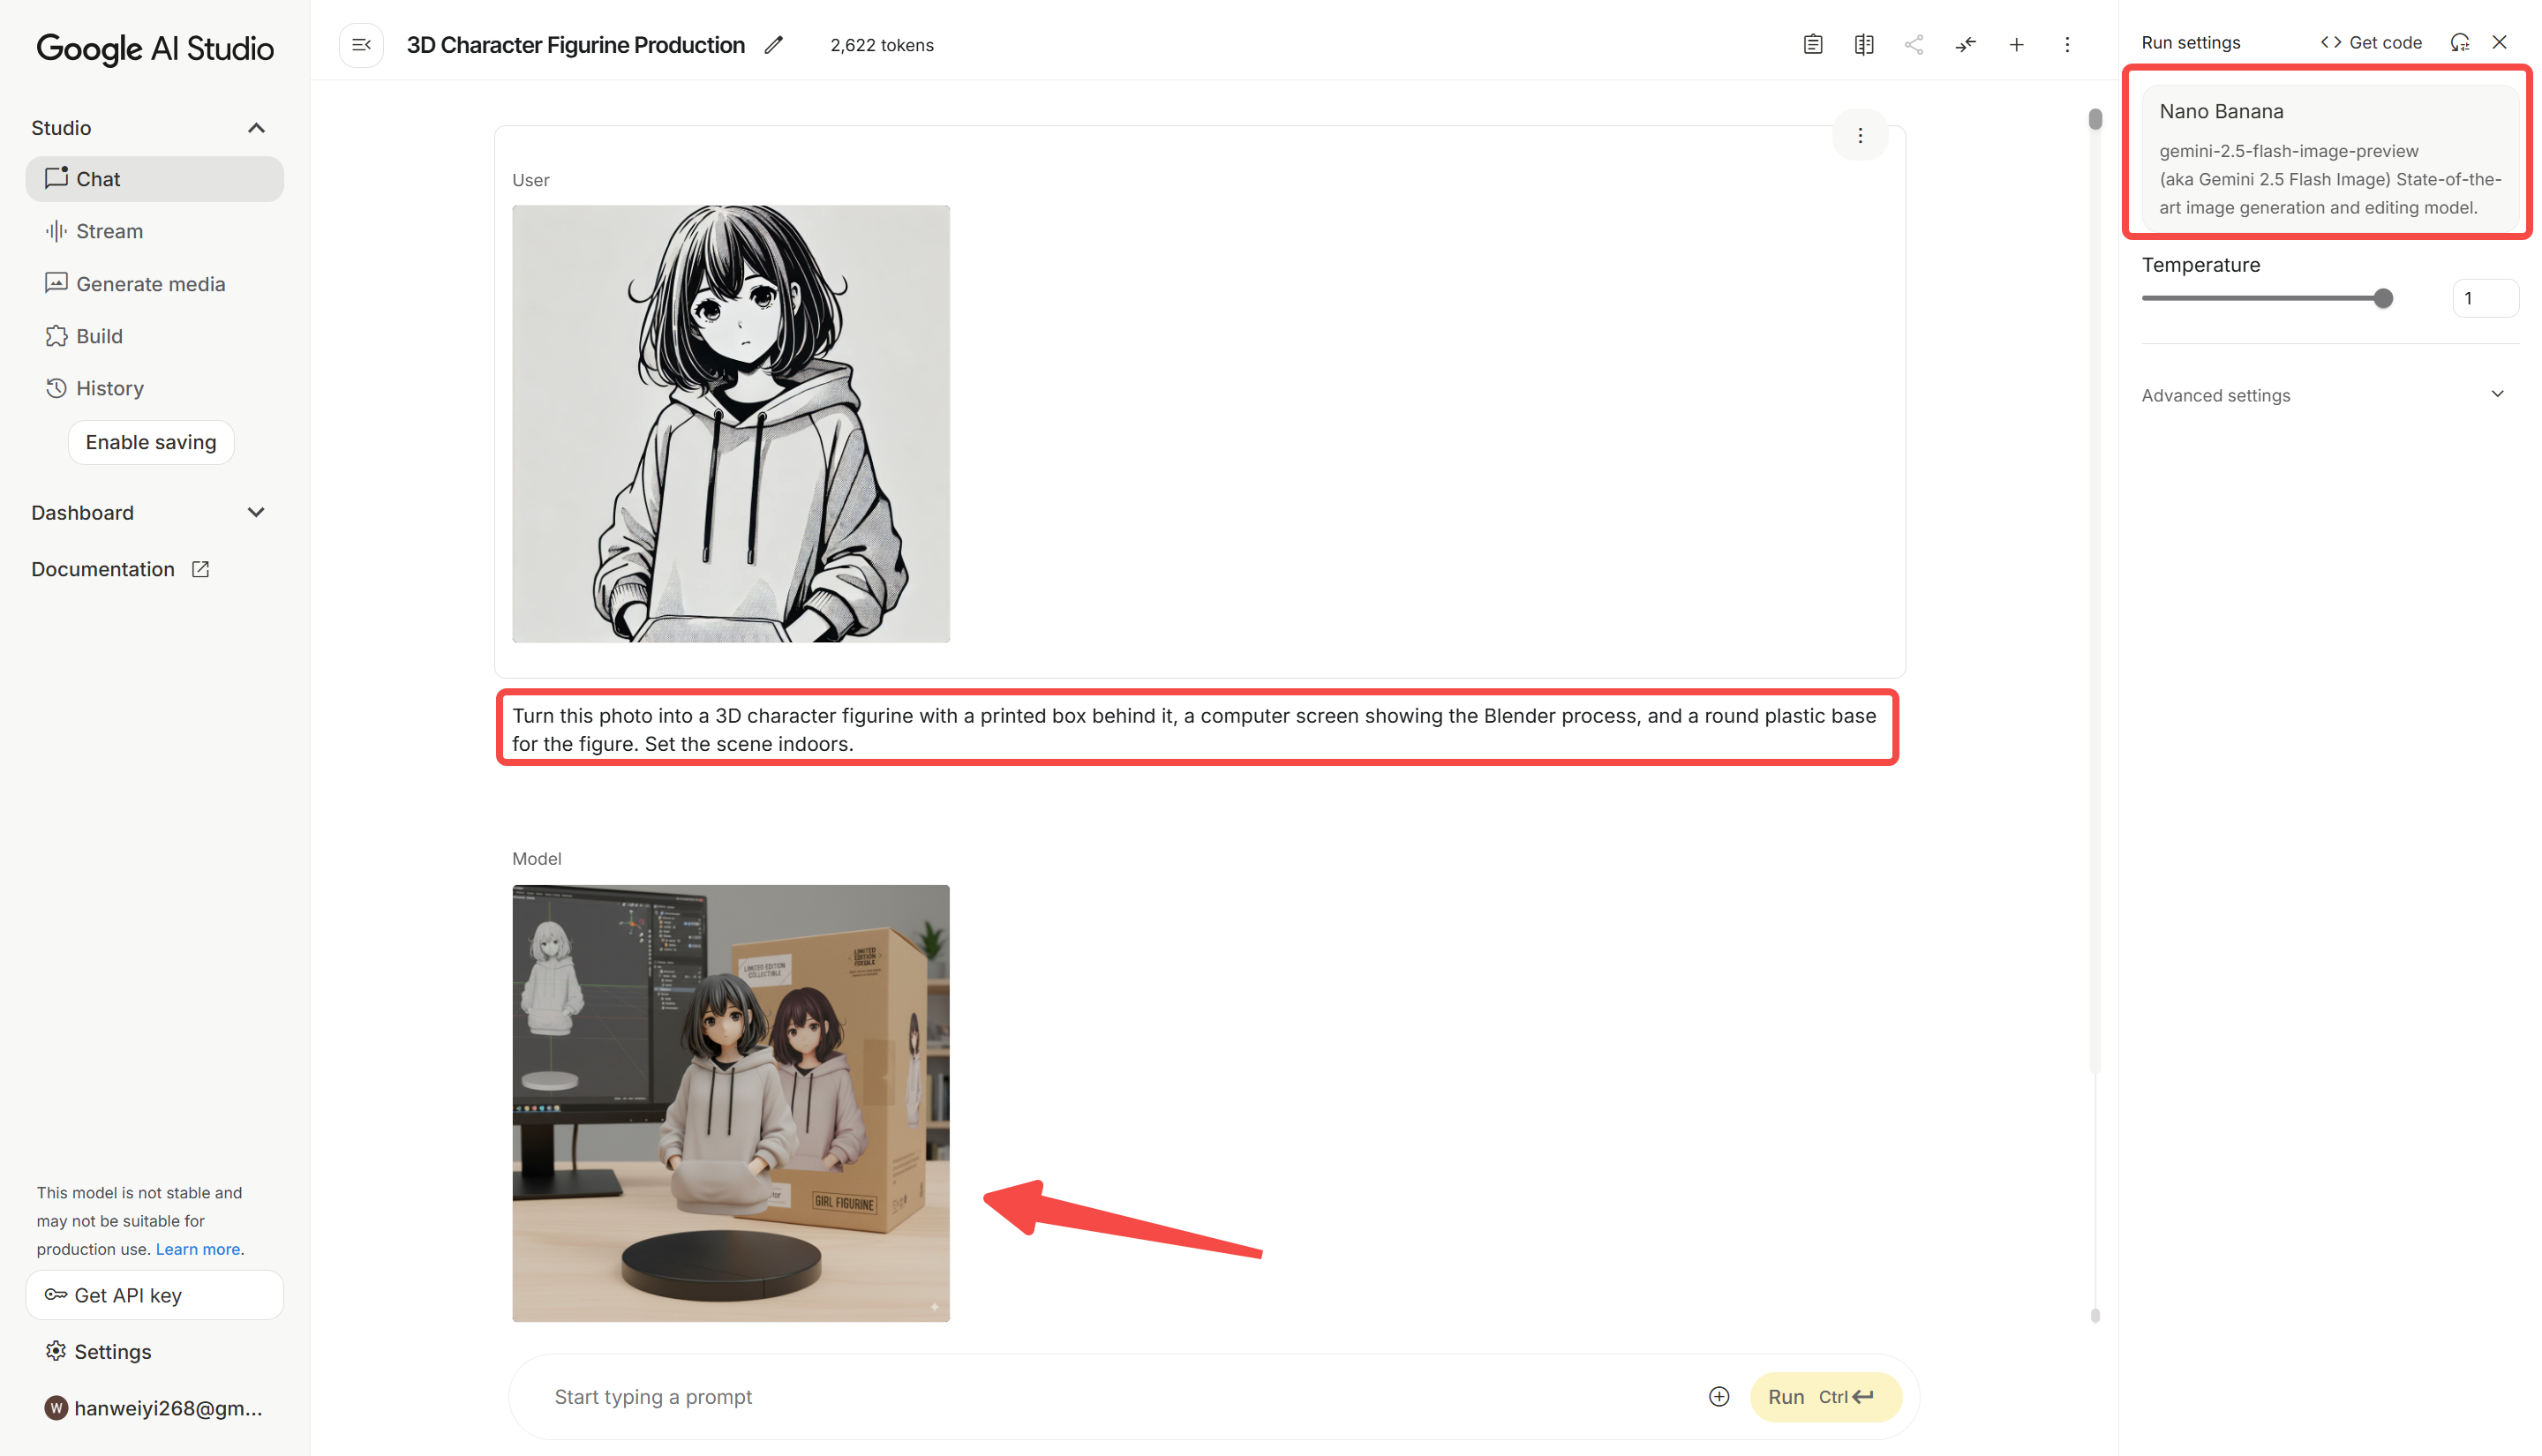Click the reset run settings icon

2459,42
